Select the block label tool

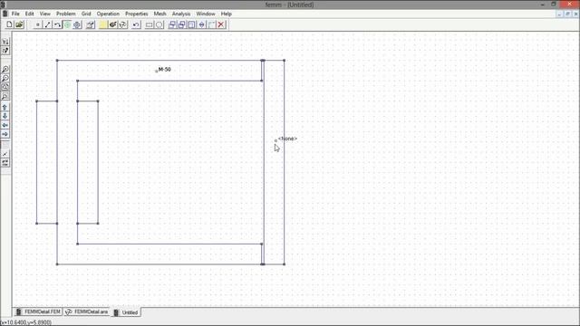coord(67,24)
